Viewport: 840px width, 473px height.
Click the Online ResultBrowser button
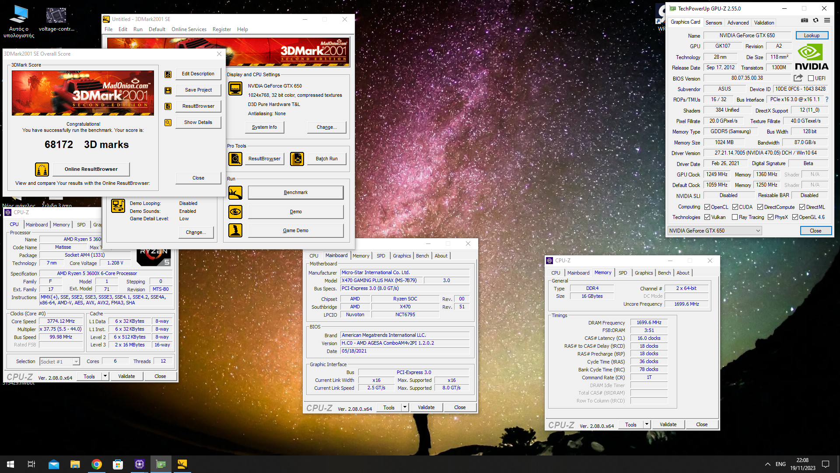(x=91, y=169)
